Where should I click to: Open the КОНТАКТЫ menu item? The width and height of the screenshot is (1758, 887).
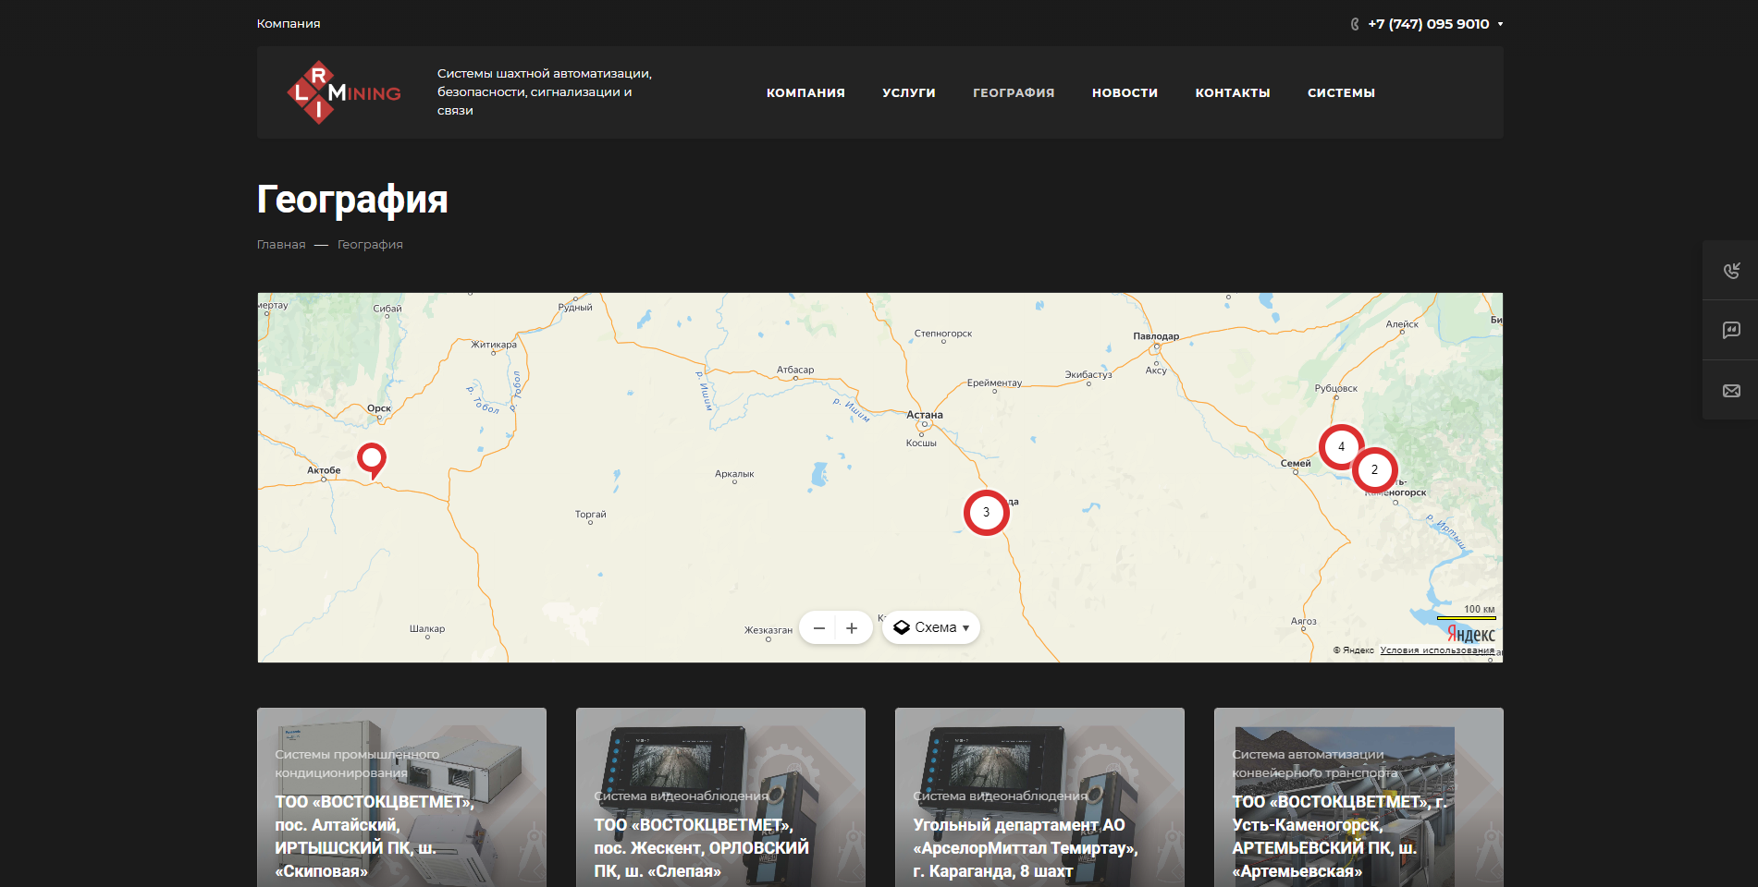(x=1233, y=92)
